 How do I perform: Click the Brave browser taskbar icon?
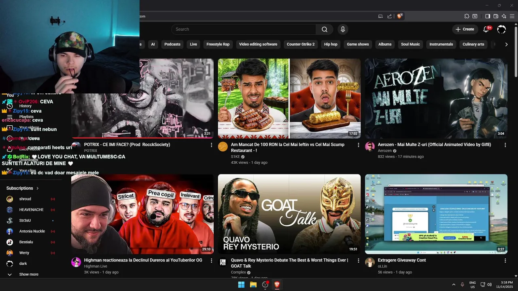(277, 285)
